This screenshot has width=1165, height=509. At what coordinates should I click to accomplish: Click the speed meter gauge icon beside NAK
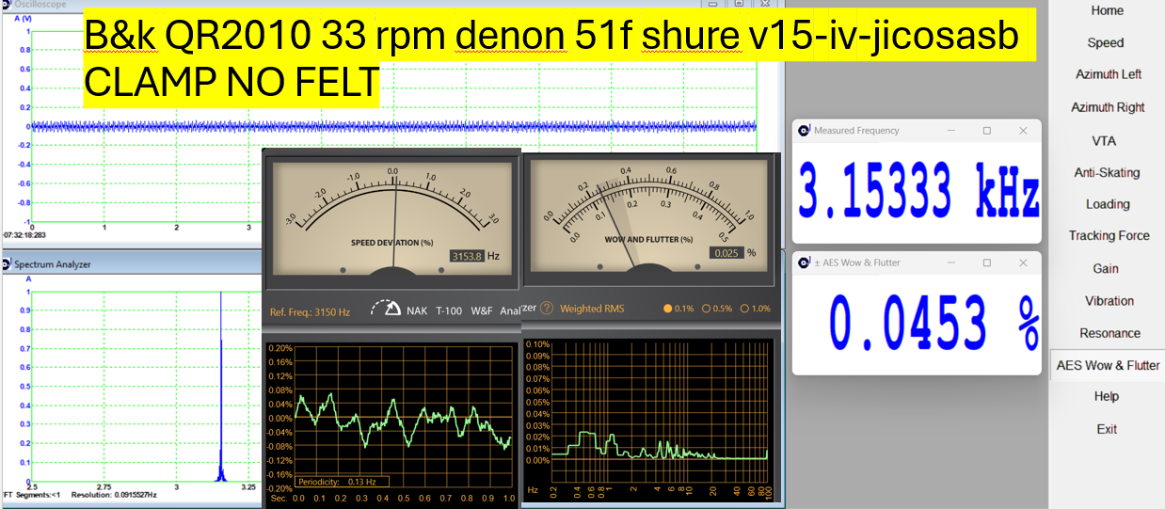click(385, 309)
